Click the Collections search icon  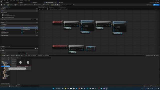[x=8, y=84]
